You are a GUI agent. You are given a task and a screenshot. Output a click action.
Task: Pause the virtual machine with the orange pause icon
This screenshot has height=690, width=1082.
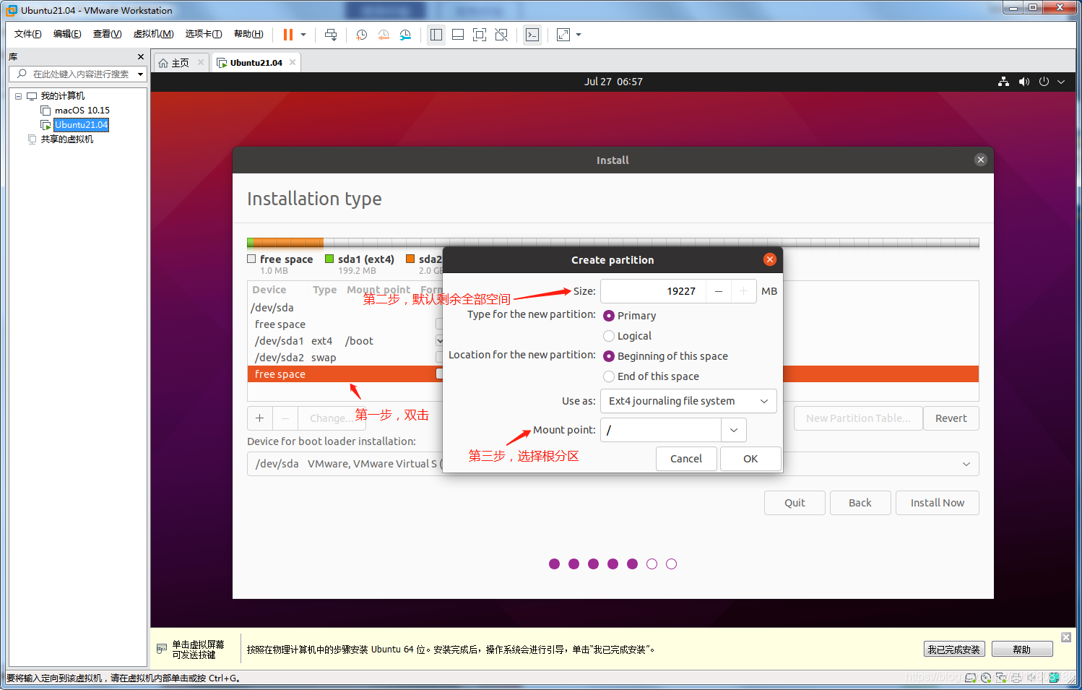pyautogui.click(x=287, y=35)
